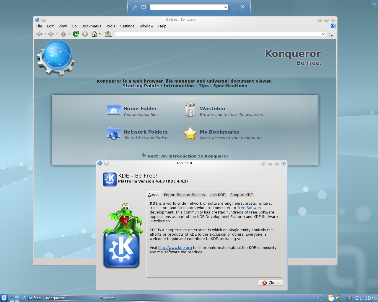
Task: Click the context help button in About KDE titlebar
Action: tap(263, 163)
